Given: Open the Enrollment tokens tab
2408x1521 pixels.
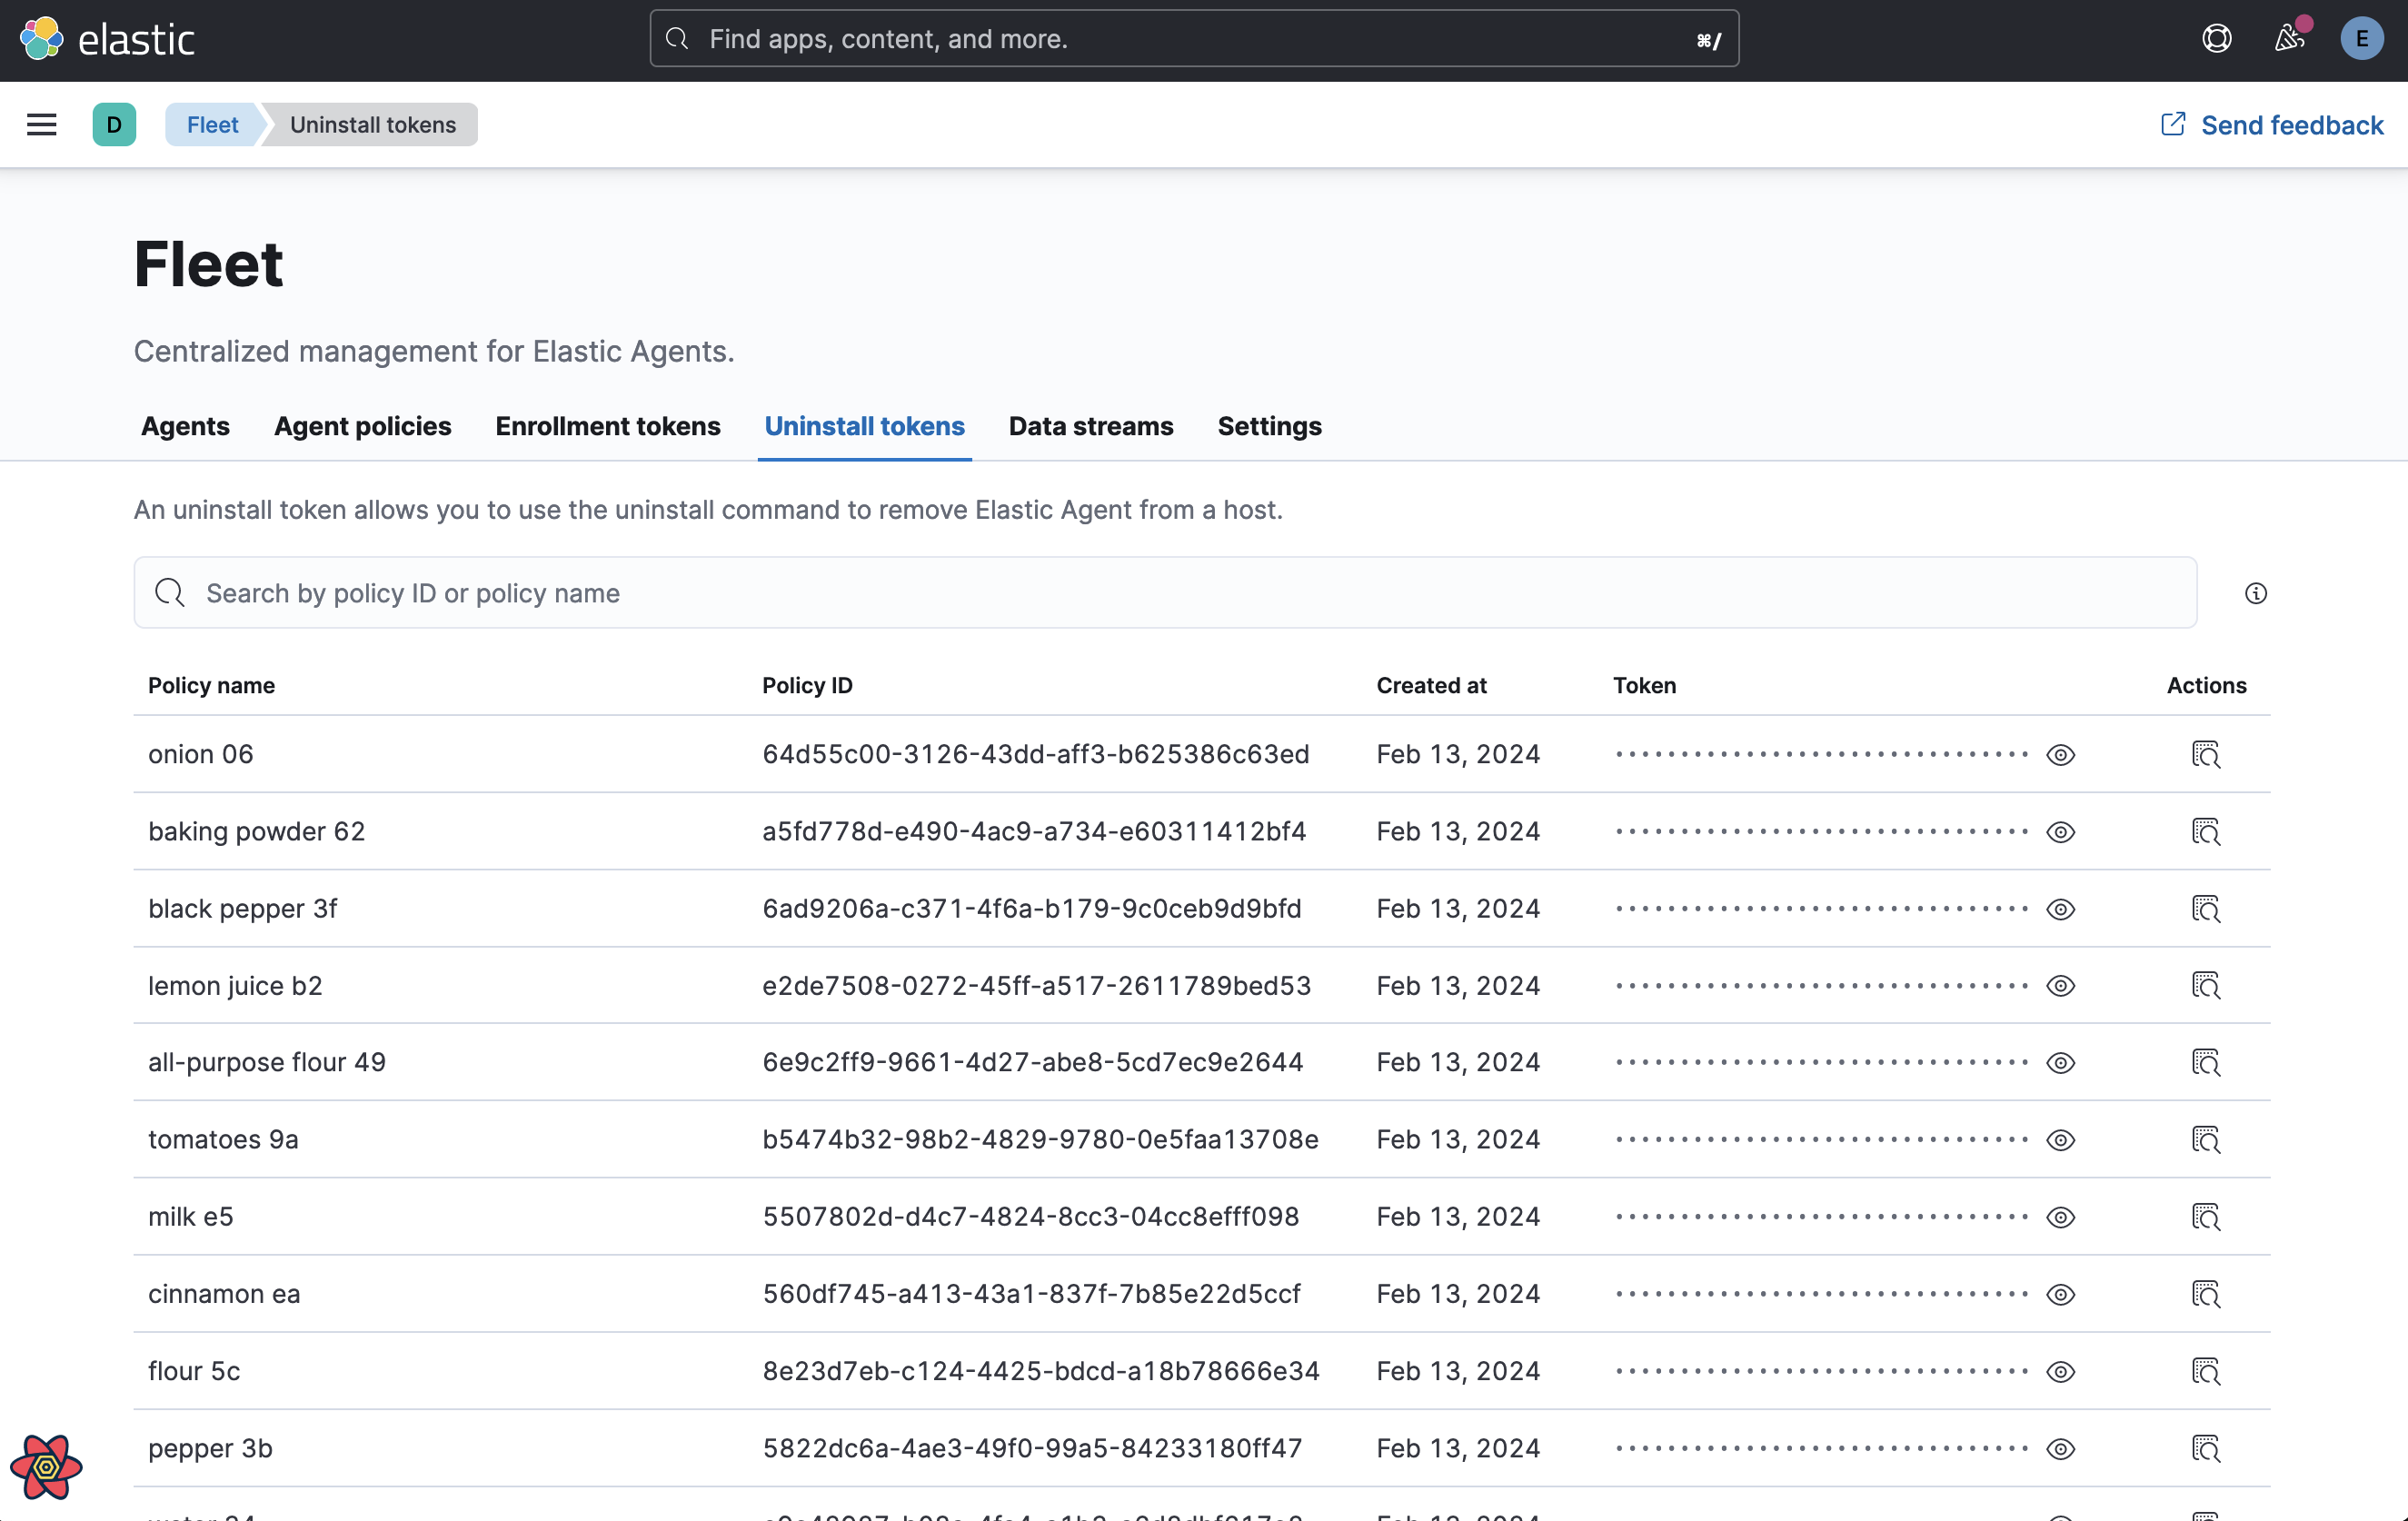Looking at the screenshot, I should pos(608,426).
